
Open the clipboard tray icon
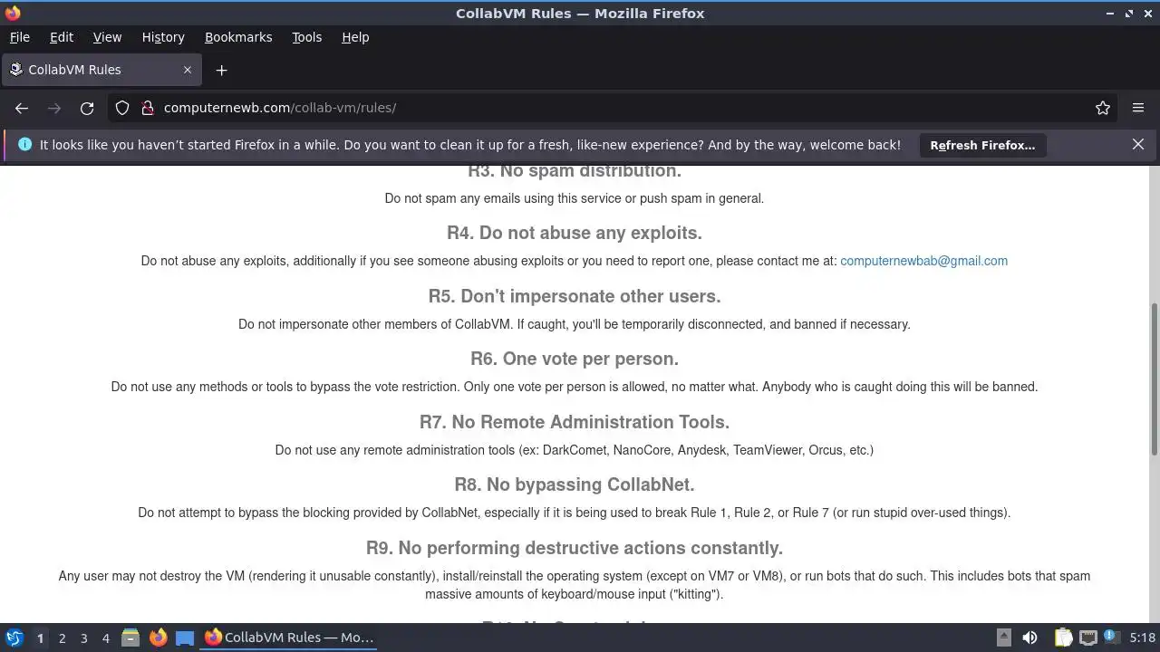tap(1063, 638)
